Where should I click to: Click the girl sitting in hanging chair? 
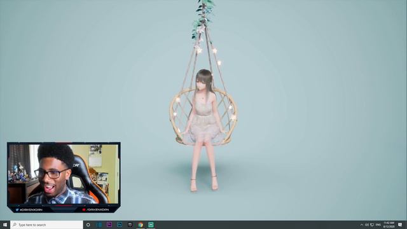click(x=203, y=130)
